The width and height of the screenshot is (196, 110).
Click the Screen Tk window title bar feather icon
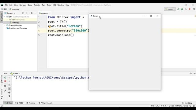[x=91, y=16]
